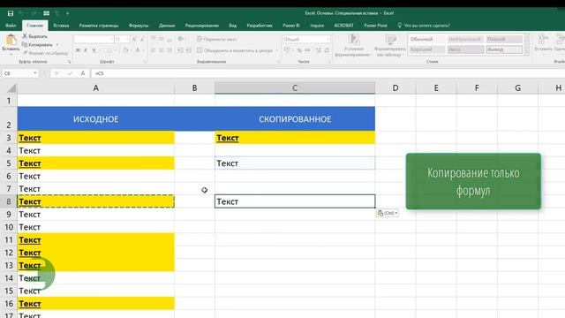Click the decrease decimal icon
This screenshot has height=318, width=565.
point(327,50)
